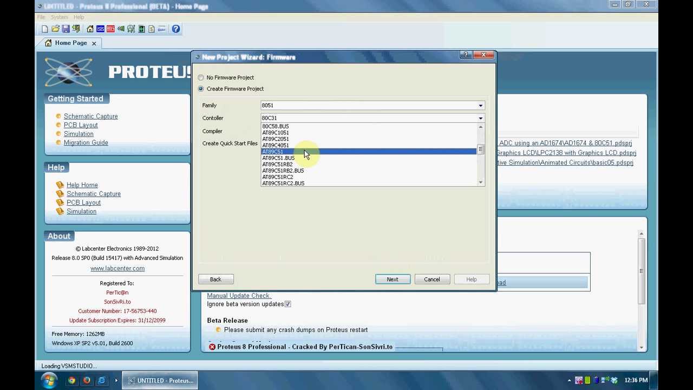Open Getting Started Schematic Capture link

[90, 116]
